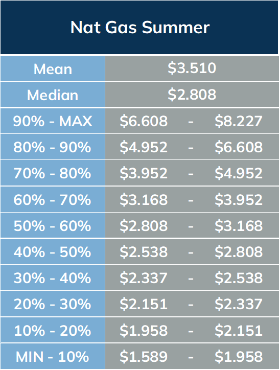Viewport: 280px width, 370px height.
Task: Click the maximum value $8.227
Action: tap(239, 121)
